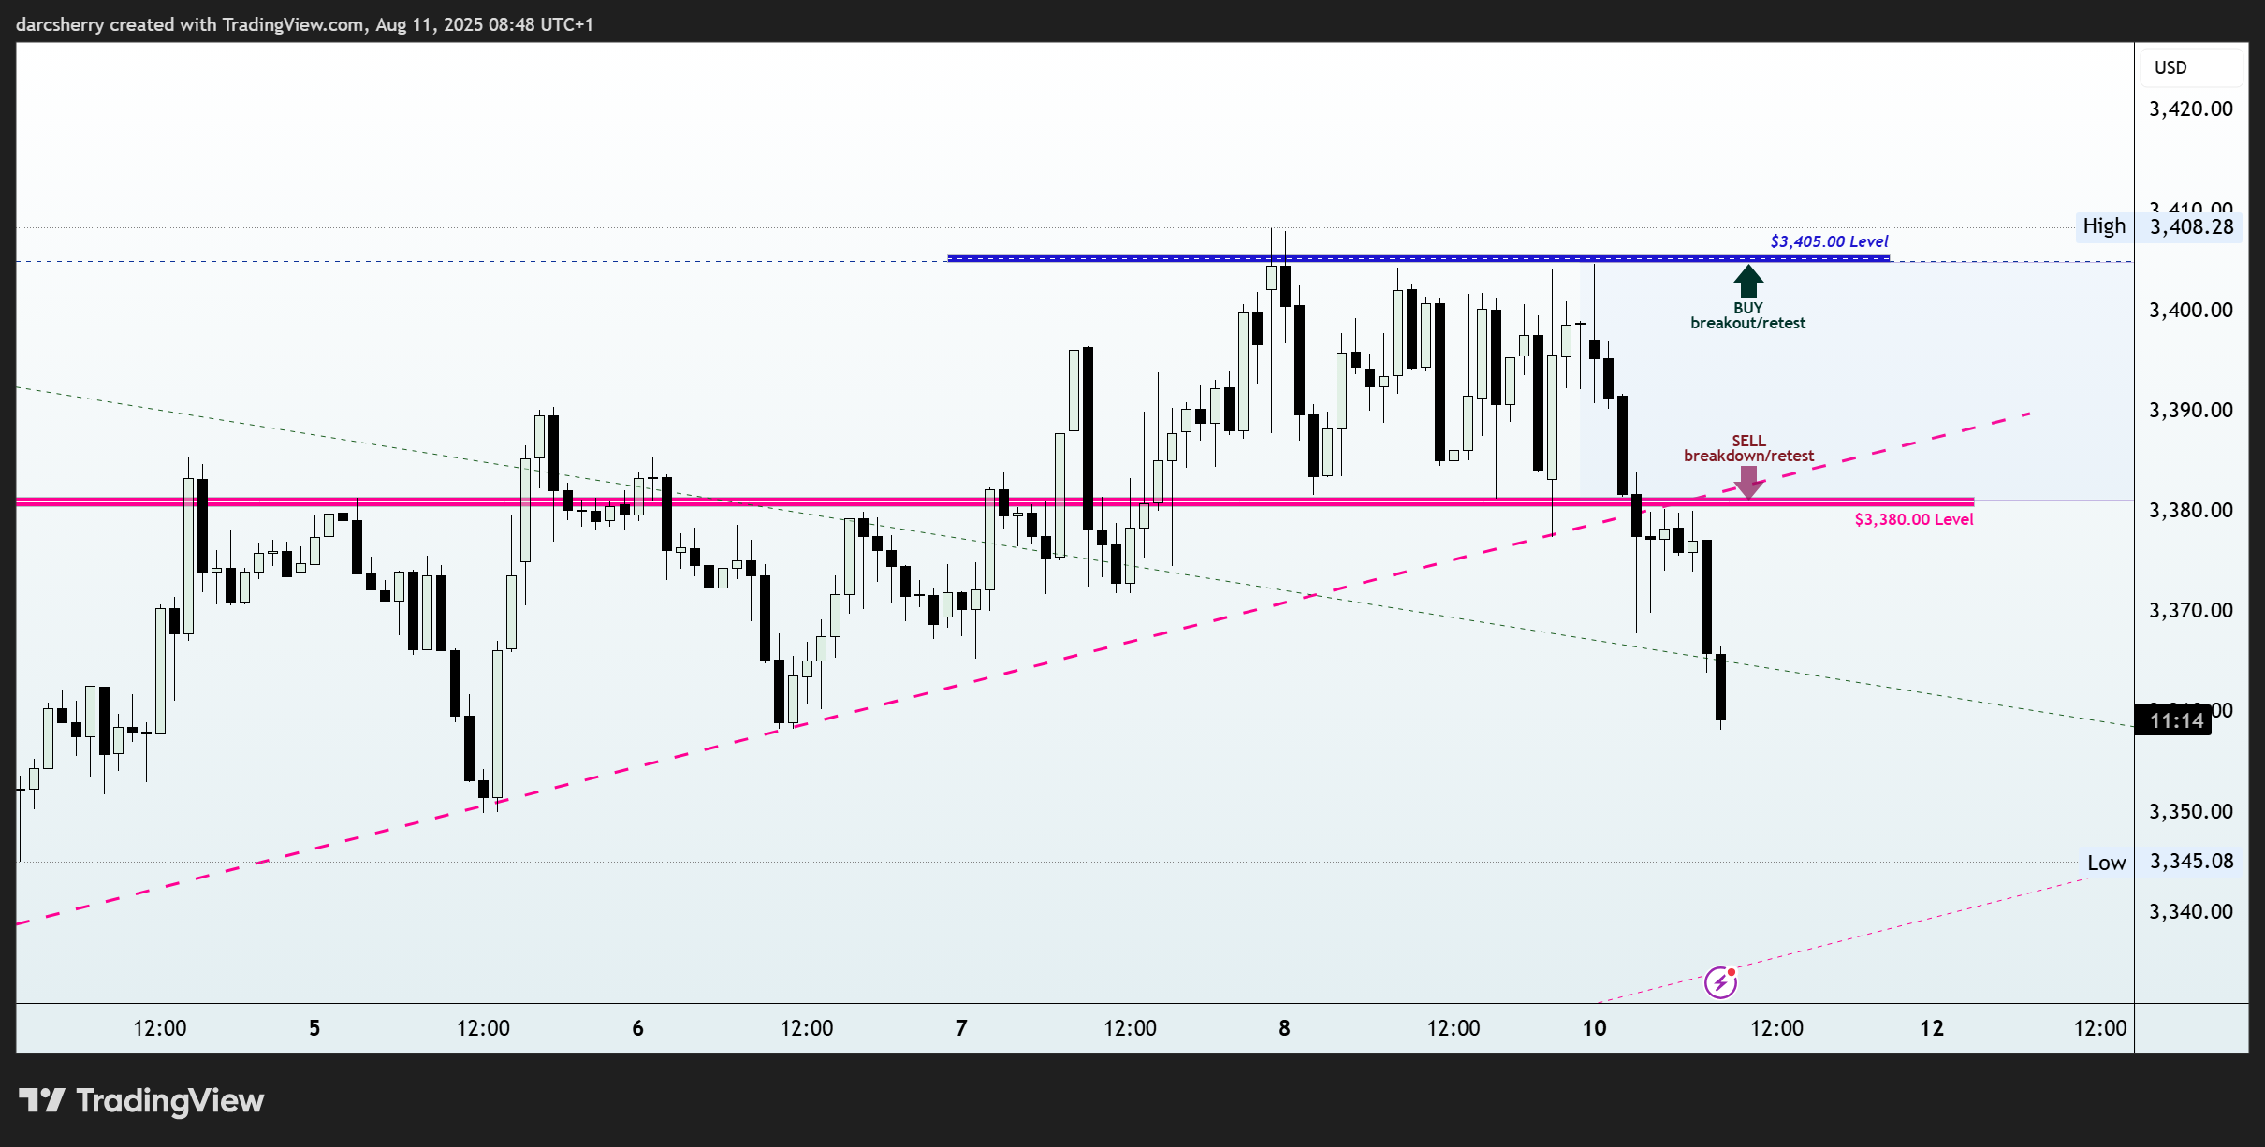Click date 5 on time axis
This screenshot has width=2265, height=1147.
[x=314, y=1028]
